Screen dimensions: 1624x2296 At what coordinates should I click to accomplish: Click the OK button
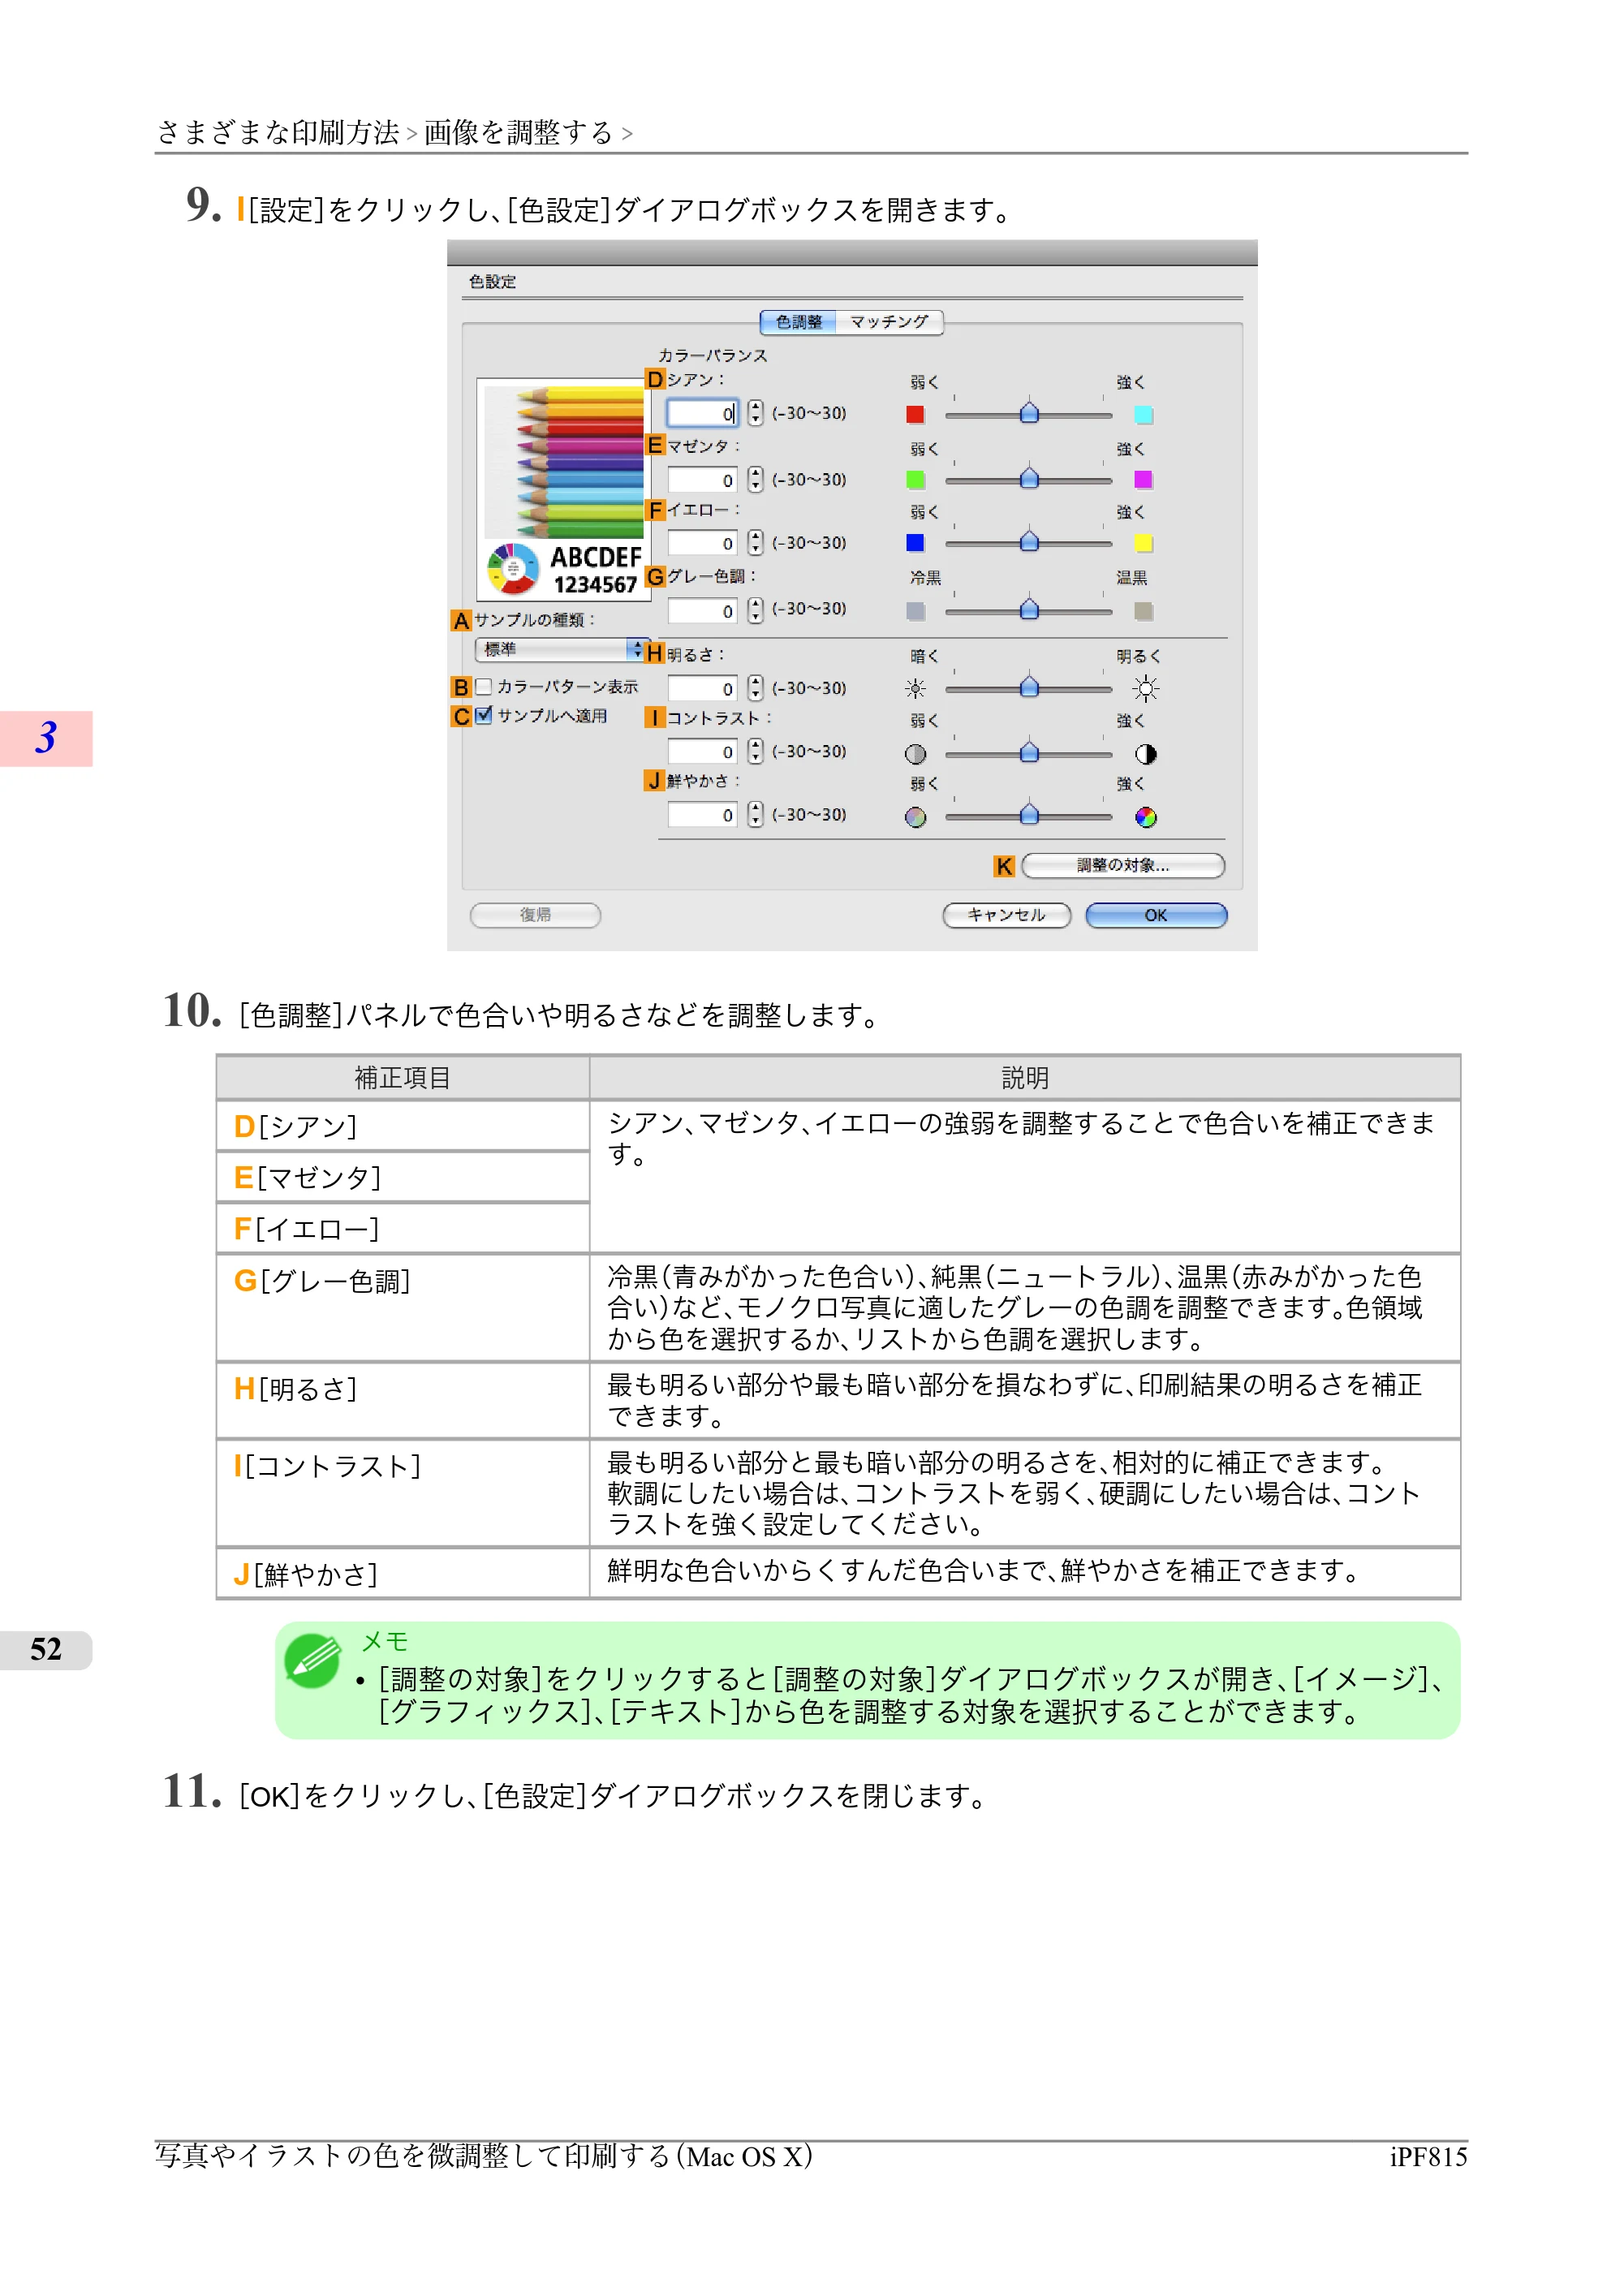(1156, 915)
